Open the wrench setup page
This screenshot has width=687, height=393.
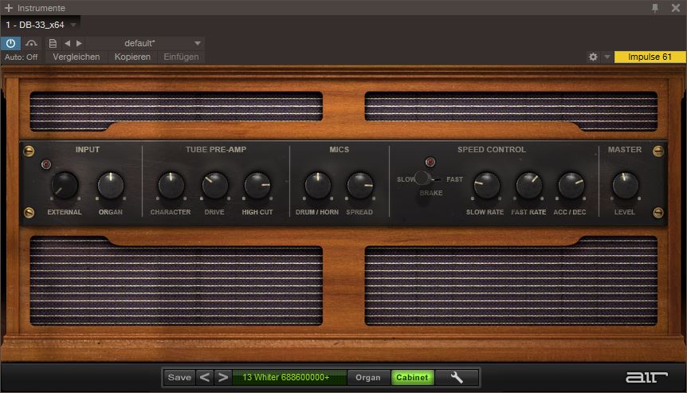point(457,377)
